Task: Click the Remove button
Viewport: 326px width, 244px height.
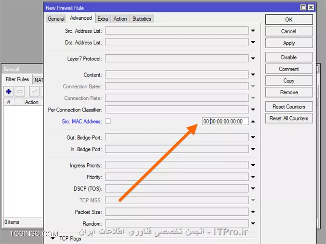Action: [289, 92]
